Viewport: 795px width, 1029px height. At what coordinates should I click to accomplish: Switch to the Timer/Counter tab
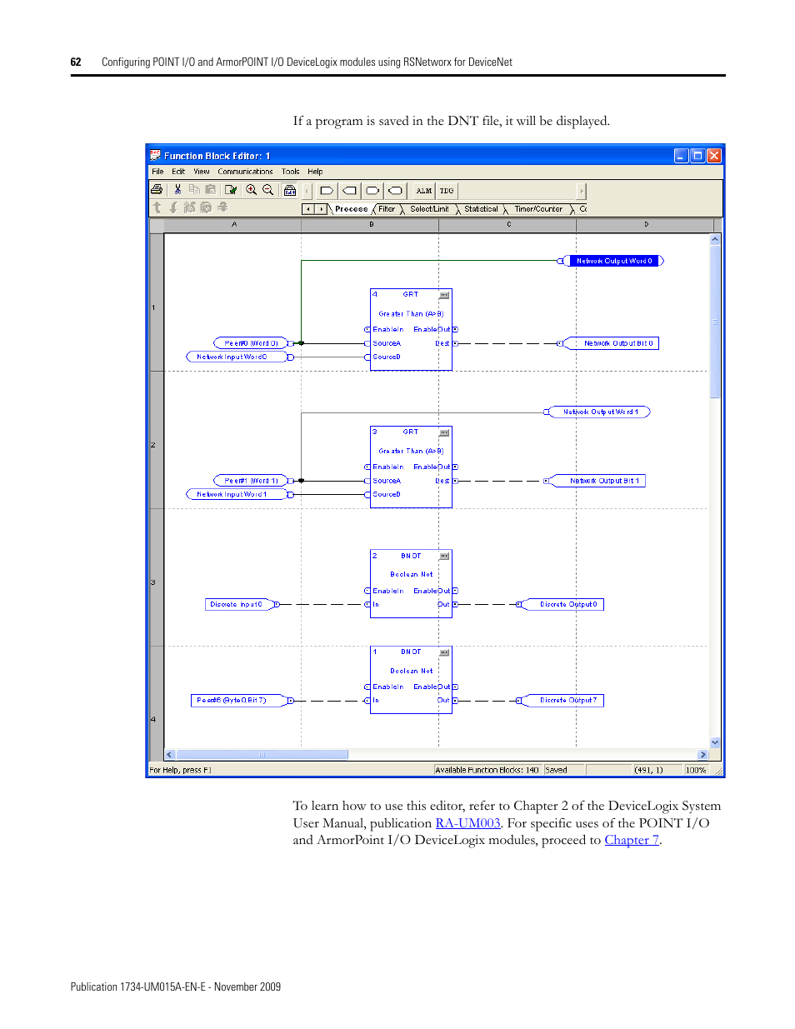click(538, 209)
